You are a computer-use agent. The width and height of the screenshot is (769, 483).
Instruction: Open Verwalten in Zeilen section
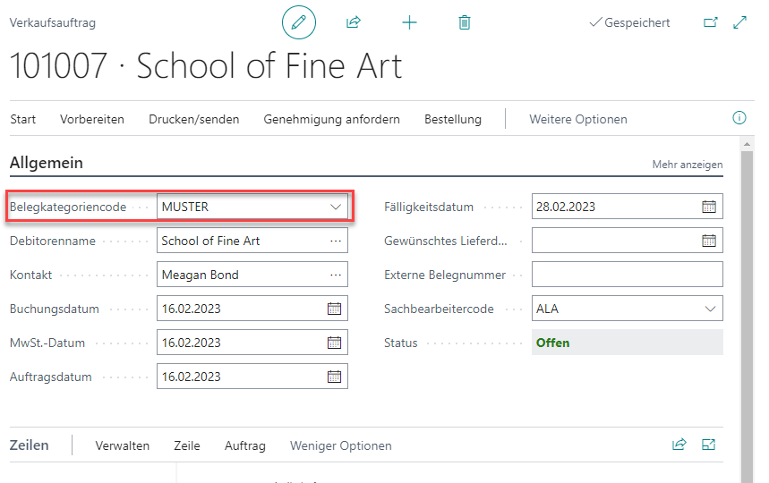(x=122, y=445)
